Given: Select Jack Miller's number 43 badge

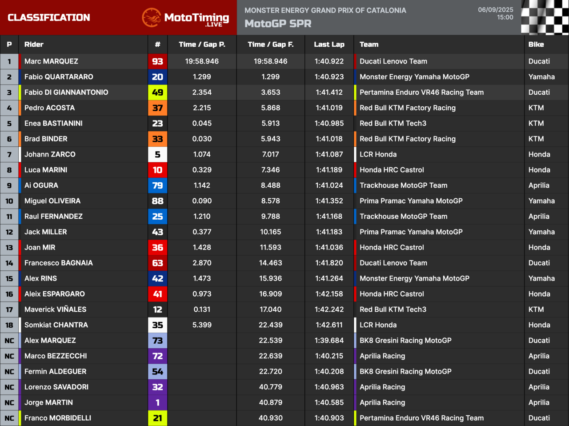Looking at the screenshot, I should (158, 232).
